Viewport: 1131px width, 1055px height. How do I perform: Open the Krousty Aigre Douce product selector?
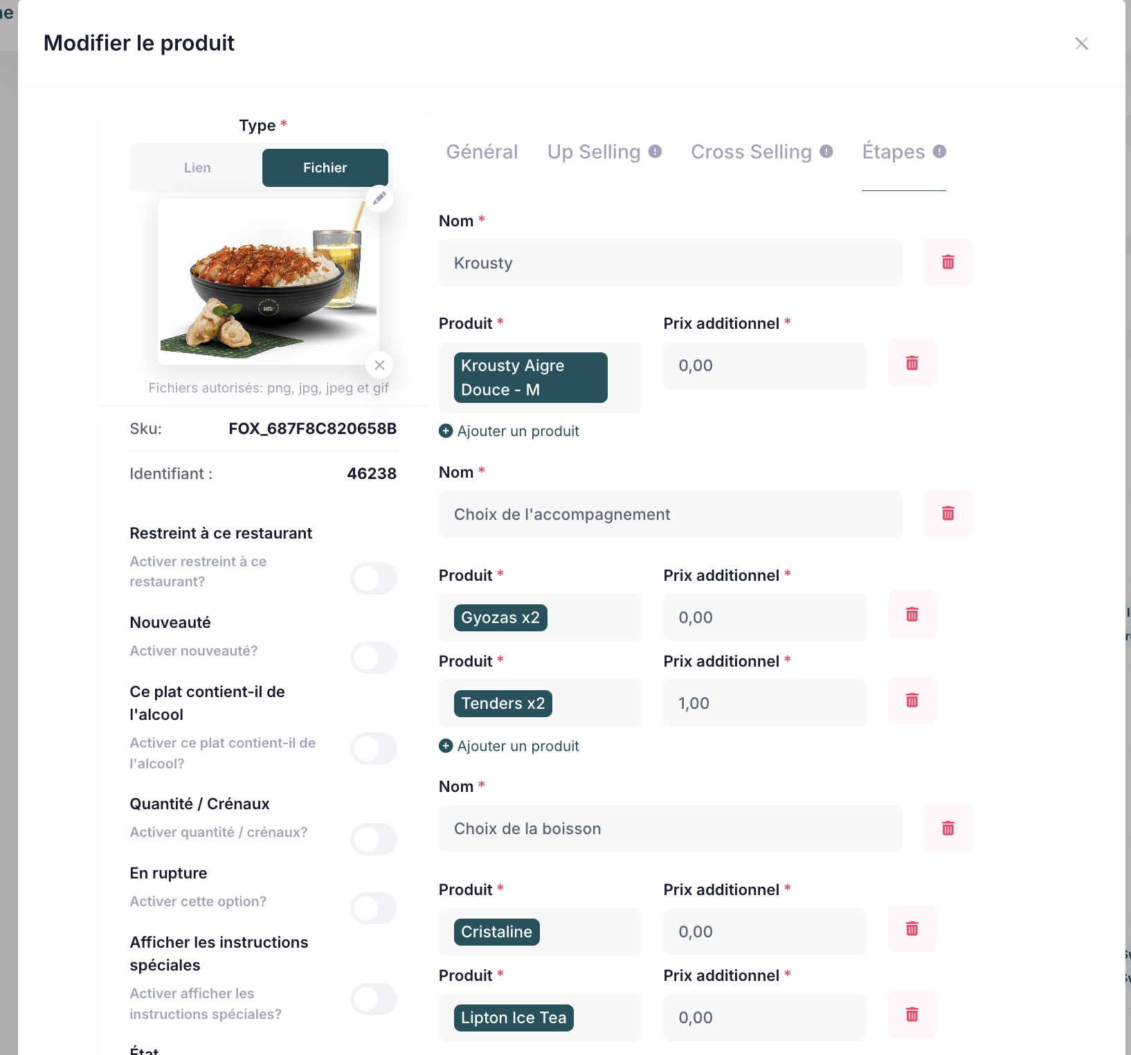click(540, 378)
